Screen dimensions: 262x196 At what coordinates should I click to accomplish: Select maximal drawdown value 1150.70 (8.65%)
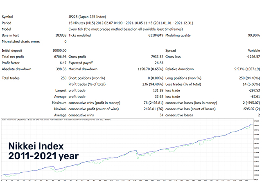coord(150,69)
